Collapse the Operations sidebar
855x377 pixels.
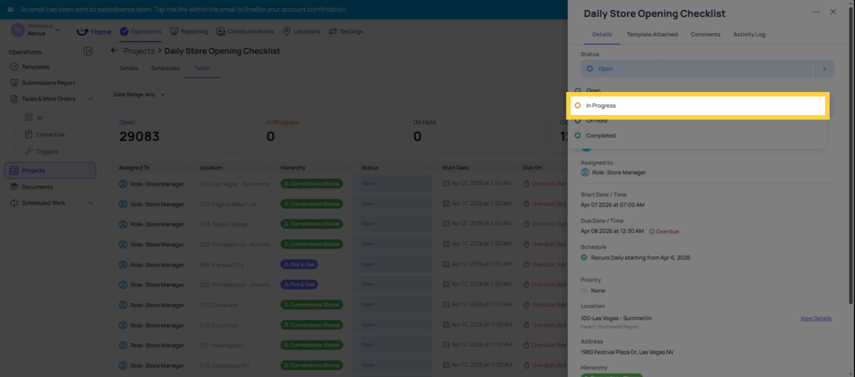(88, 51)
